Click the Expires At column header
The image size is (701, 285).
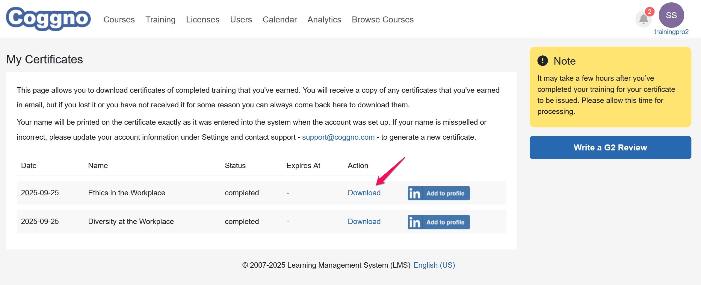pyautogui.click(x=303, y=166)
